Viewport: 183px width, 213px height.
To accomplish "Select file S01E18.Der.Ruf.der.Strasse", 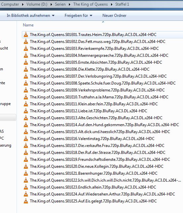I will (98, 153).
